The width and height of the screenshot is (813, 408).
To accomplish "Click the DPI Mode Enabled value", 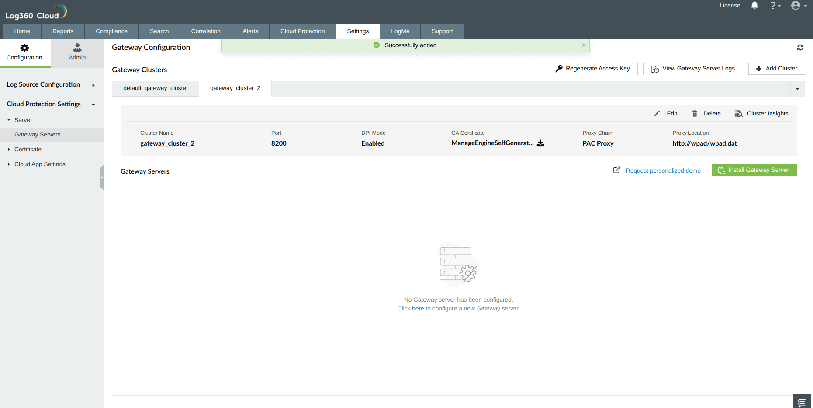I will click(373, 143).
